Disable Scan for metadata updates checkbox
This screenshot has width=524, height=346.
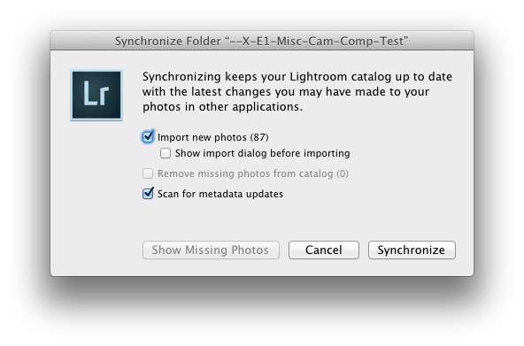[x=148, y=194]
